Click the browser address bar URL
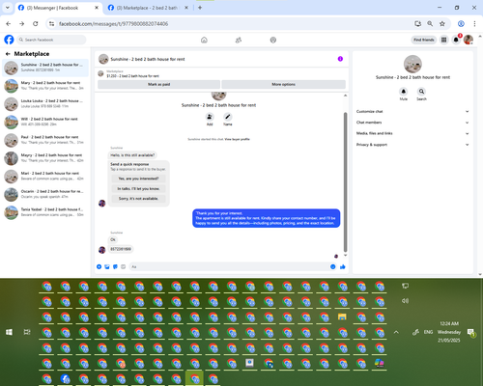Screen dimensions: 483x386 pos(113,24)
